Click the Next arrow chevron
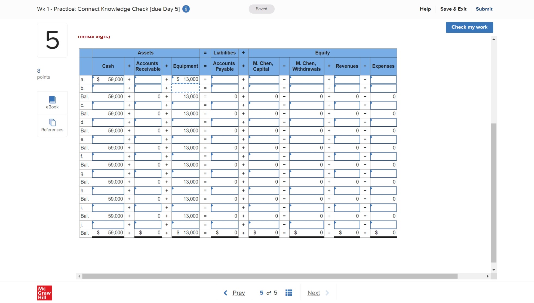Screen dimensions: 534x303 click(327, 293)
